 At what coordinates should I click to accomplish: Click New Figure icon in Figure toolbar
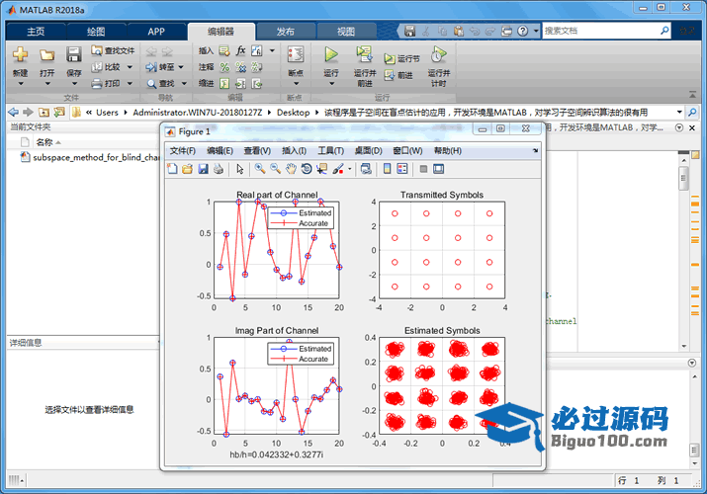coord(172,169)
